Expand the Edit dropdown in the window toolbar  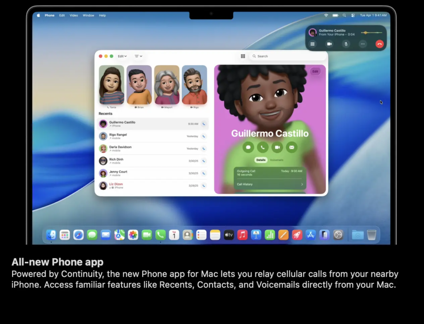coord(122,56)
